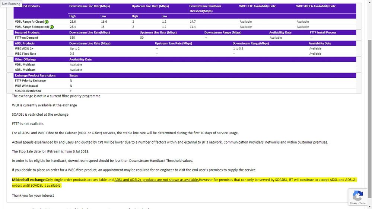
Task: Select the SOADSL Restriction row label
Action: [x=28, y=91]
